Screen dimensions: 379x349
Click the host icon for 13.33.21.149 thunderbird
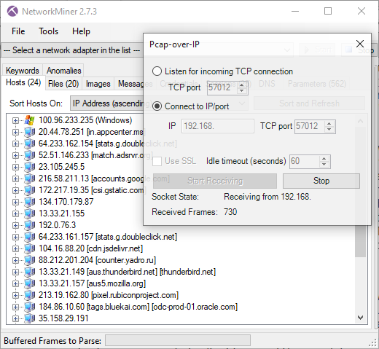point(30,272)
